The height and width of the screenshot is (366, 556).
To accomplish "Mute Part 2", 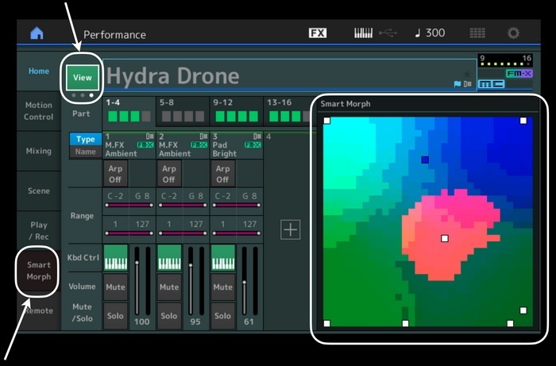I will [x=169, y=287].
